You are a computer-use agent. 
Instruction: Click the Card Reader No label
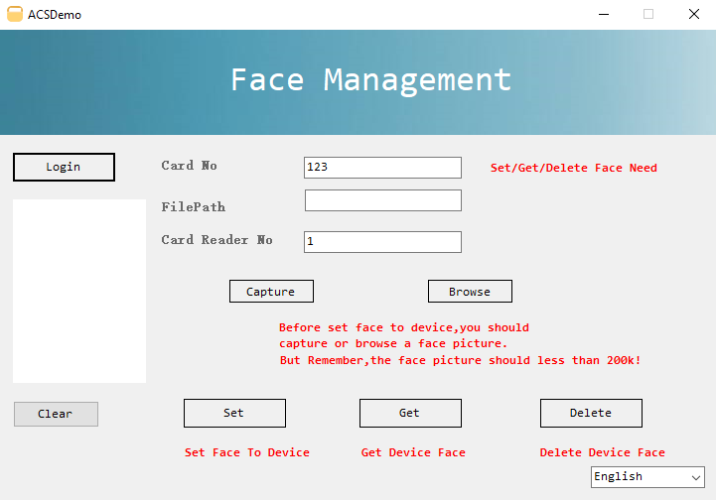[x=216, y=240]
